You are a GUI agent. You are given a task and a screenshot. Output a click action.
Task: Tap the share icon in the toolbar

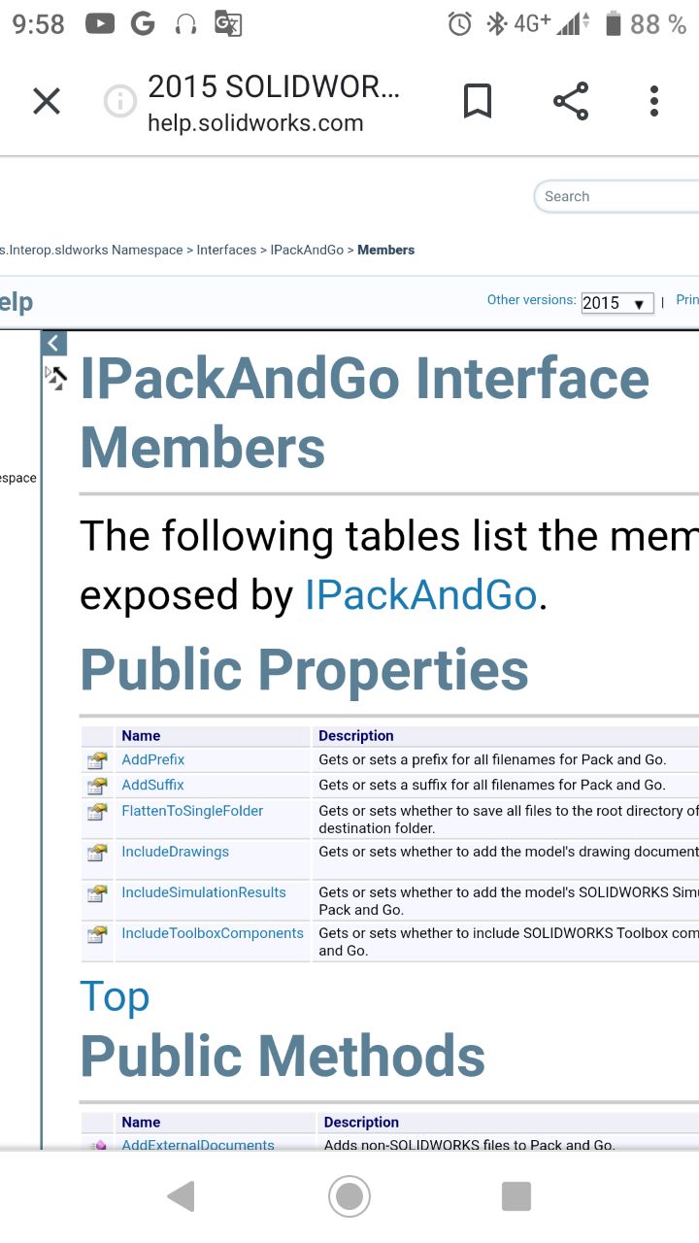[570, 101]
